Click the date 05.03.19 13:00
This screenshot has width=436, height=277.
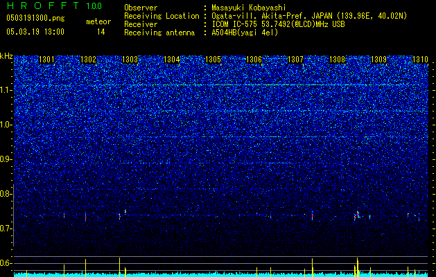pos(35,32)
